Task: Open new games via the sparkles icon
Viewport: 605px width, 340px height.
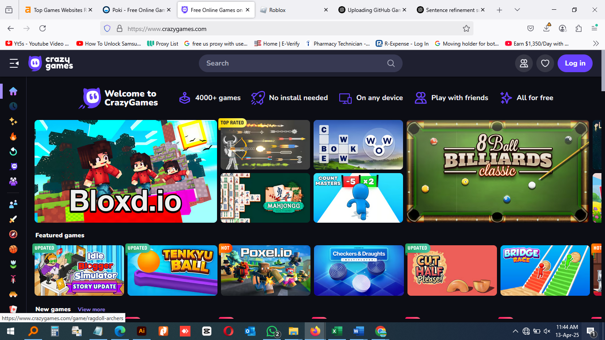Action: 13,121
